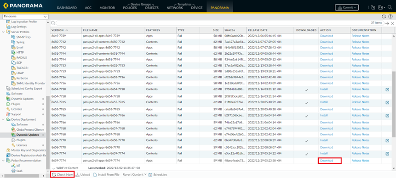The width and height of the screenshot is (396, 178).
Task: Open the Syslog server profile
Action: (20, 42)
